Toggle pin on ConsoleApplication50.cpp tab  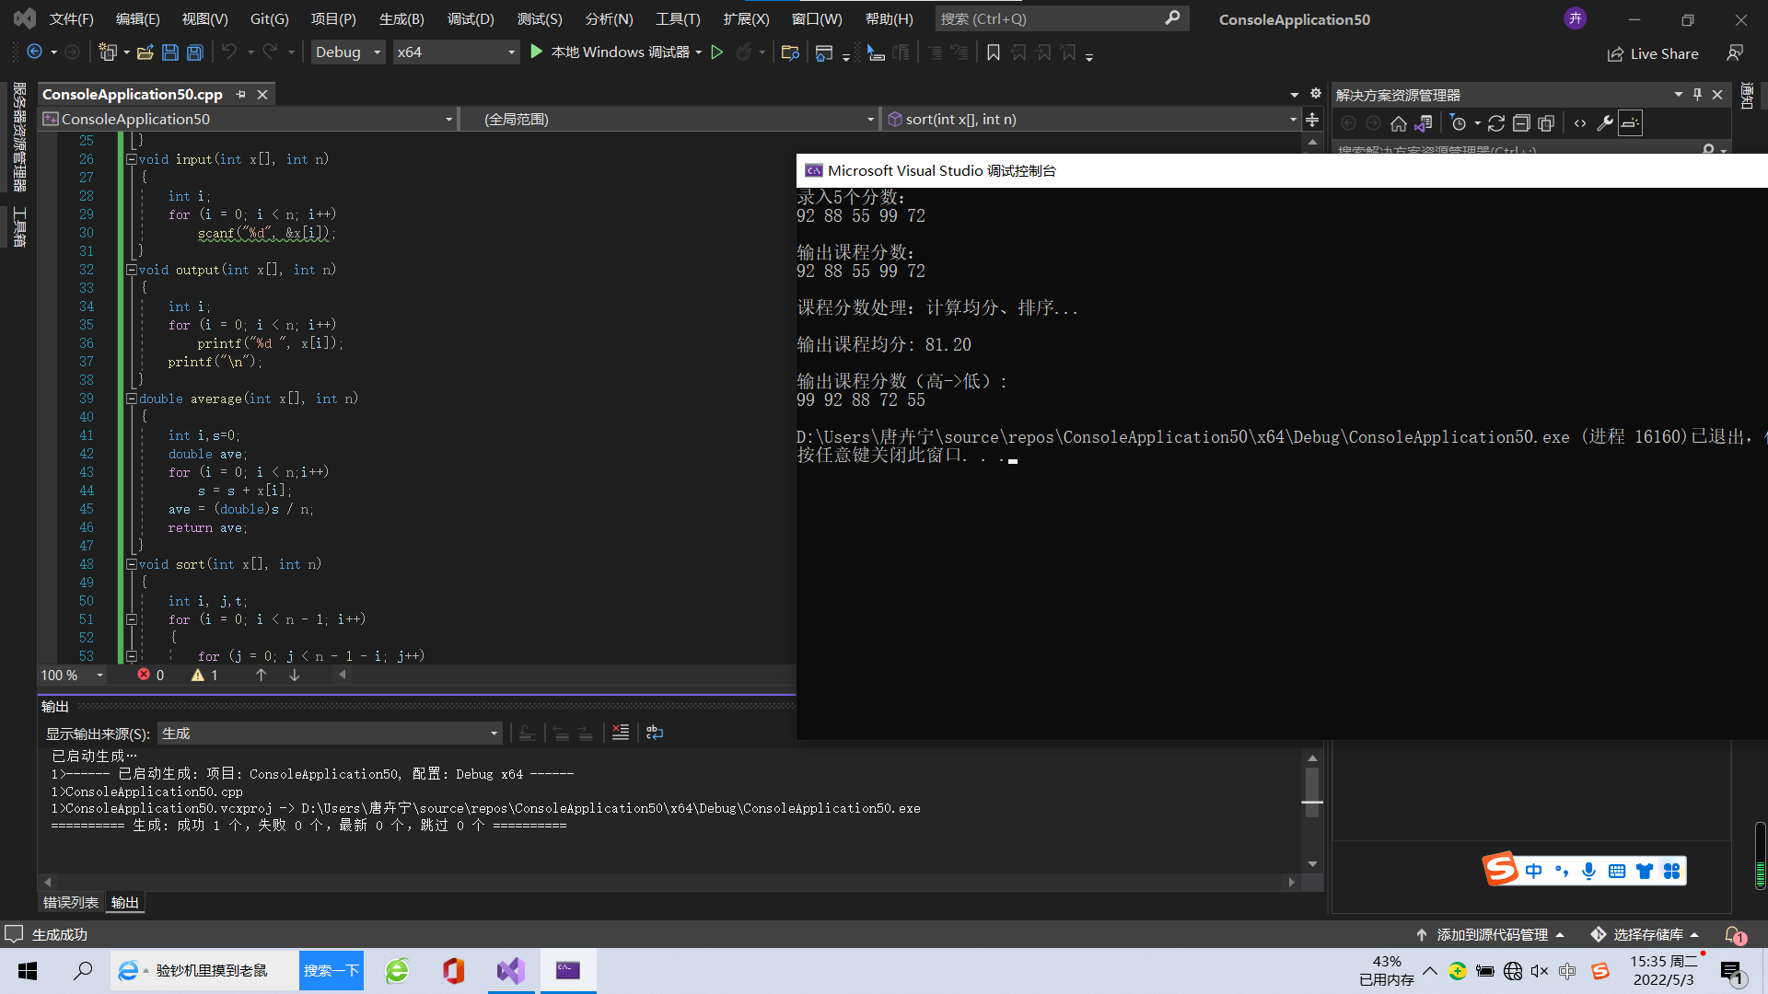(241, 94)
